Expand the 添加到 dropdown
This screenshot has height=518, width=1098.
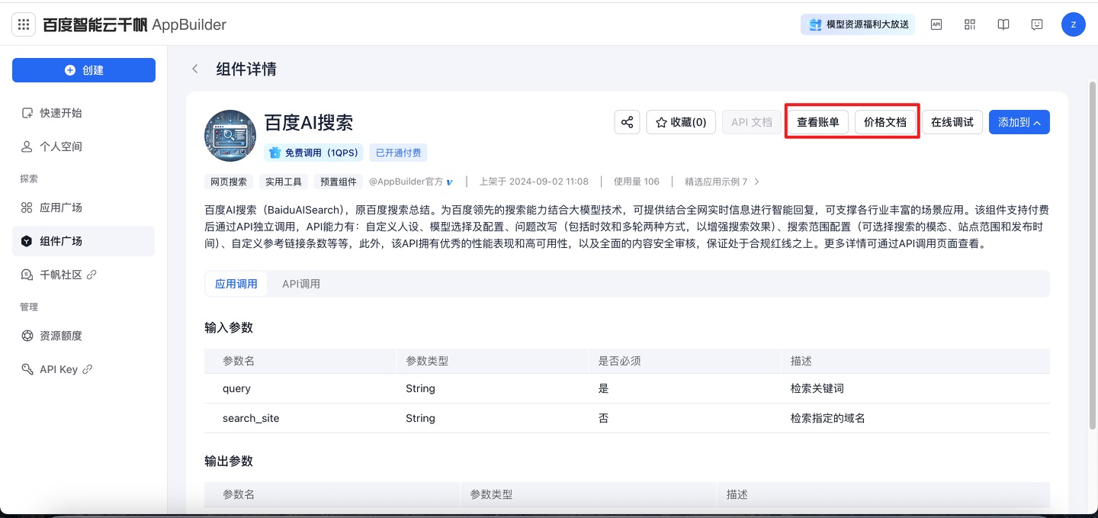[x=1019, y=122]
